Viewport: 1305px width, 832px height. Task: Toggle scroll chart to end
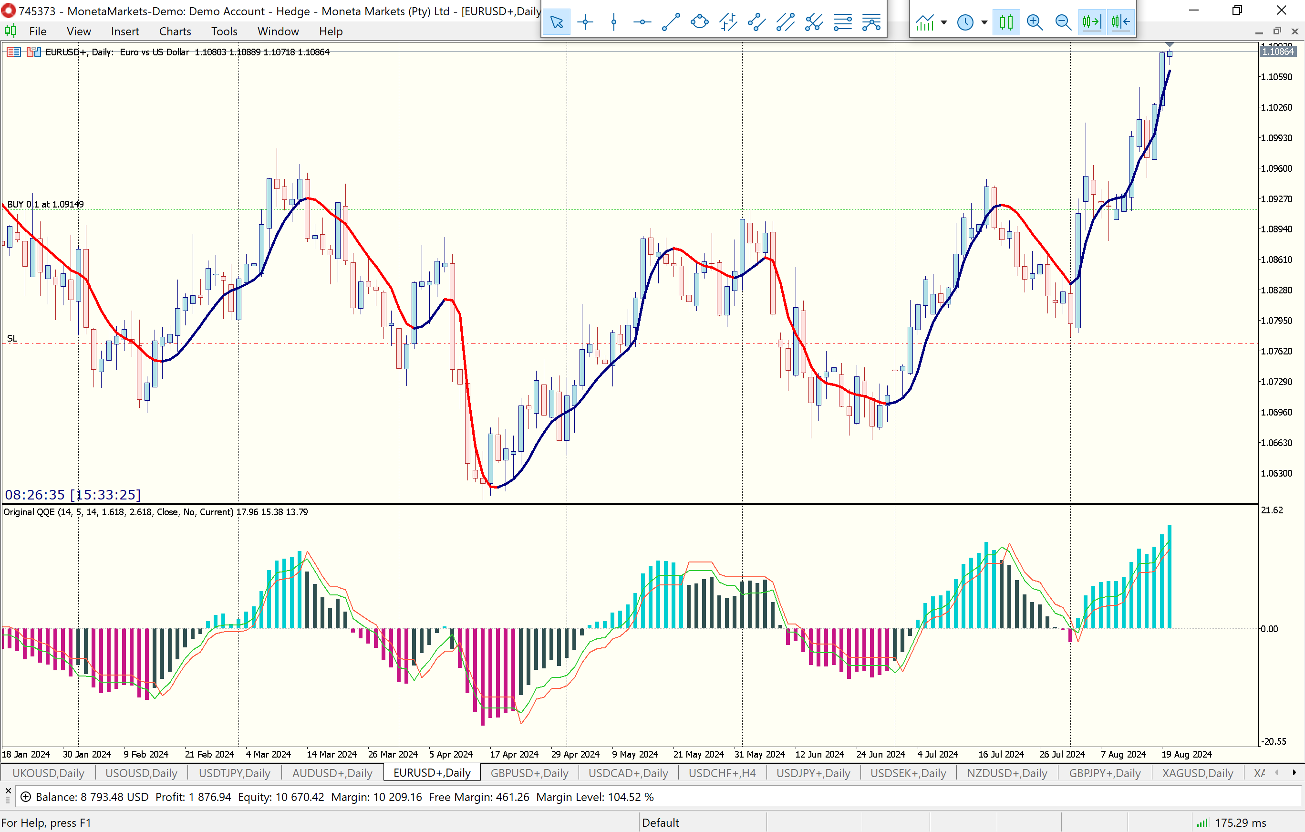tap(1091, 22)
